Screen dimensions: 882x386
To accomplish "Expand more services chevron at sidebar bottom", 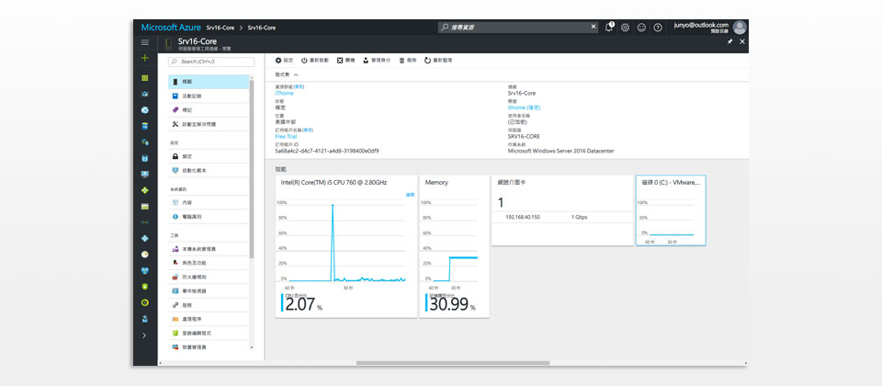I will (x=145, y=335).
